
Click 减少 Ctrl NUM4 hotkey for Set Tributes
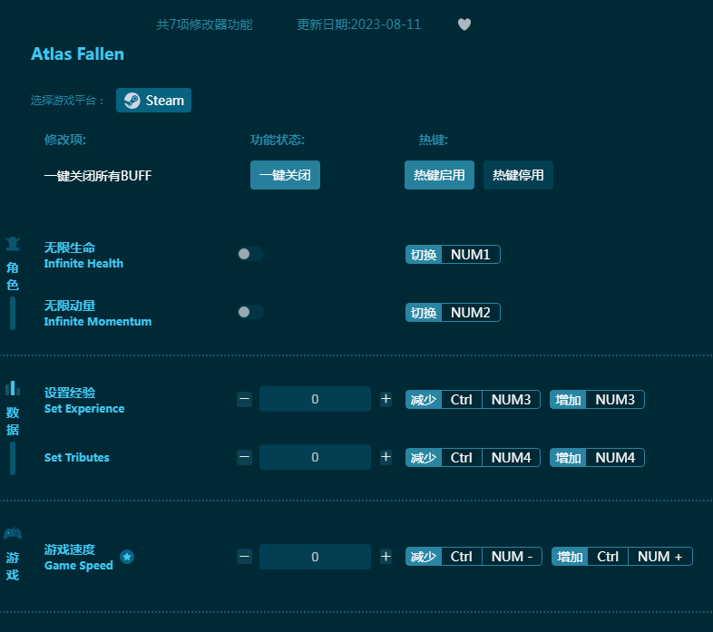click(473, 458)
